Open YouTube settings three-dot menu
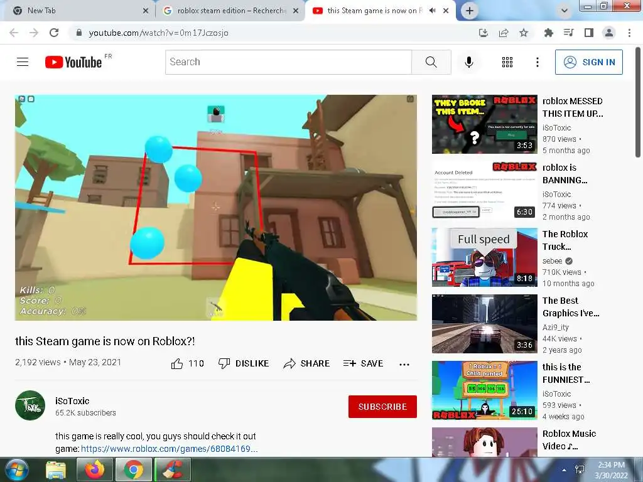 tap(538, 62)
